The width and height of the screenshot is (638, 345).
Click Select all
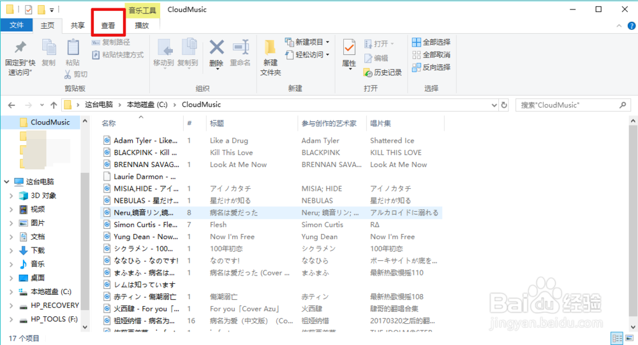pos(431,42)
